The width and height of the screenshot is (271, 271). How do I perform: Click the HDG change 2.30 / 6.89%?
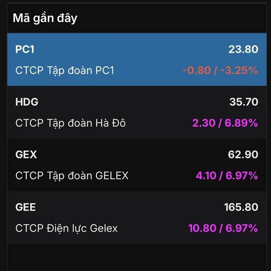click(225, 123)
